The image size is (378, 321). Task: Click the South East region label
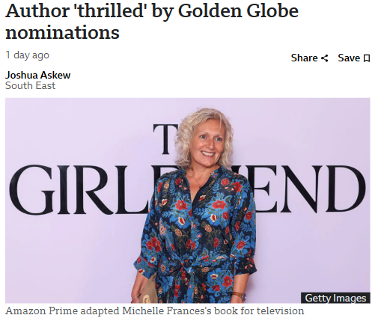click(30, 86)
